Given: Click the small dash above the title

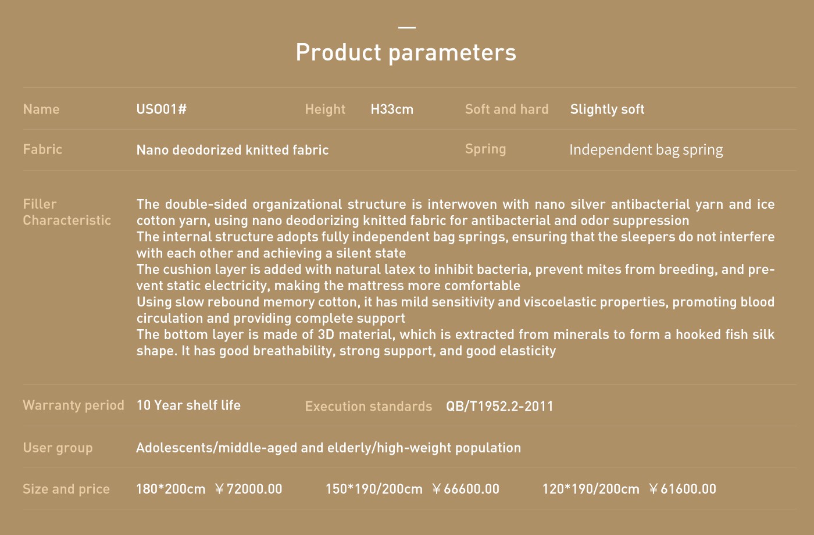Looking at the screenshot, I should click(x=407, y=27).
